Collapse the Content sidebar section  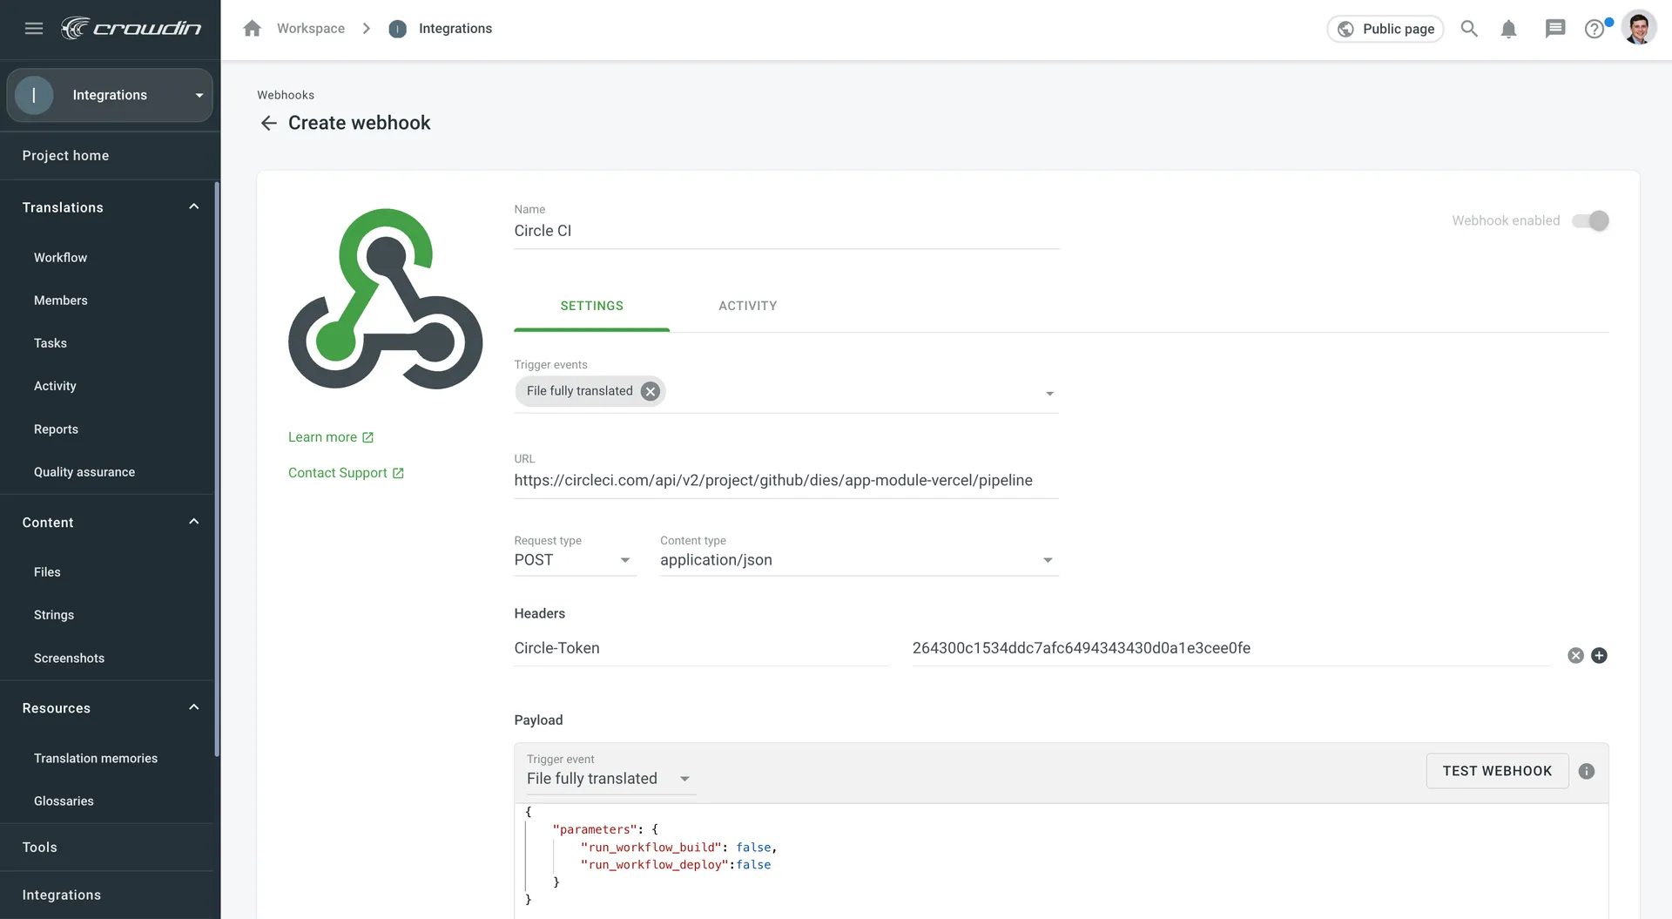pyautogui.click(x=193, y=522)
